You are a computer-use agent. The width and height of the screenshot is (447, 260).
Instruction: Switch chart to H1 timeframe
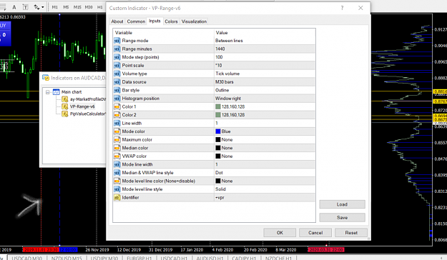pos(100,7)
